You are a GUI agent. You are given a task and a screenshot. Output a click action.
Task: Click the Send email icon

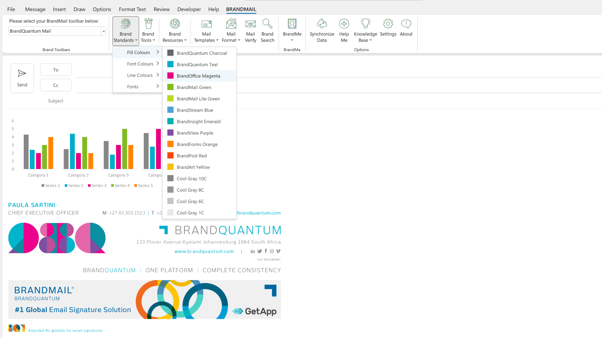pyautogui.click(x=22, y=78)
